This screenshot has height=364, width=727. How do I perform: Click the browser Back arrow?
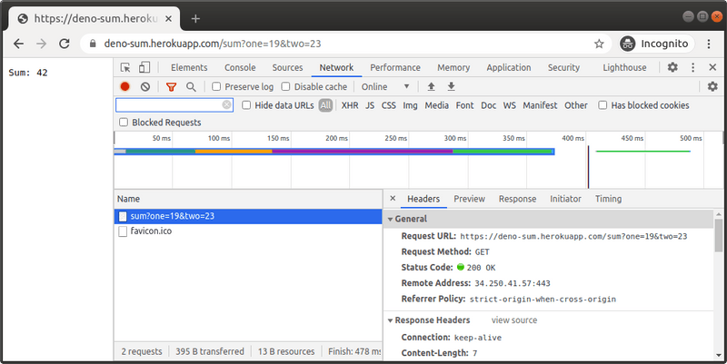pos(18,44)
